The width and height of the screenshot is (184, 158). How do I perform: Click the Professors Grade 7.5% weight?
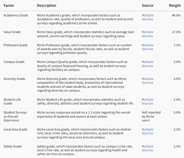[x=177, y=45]
